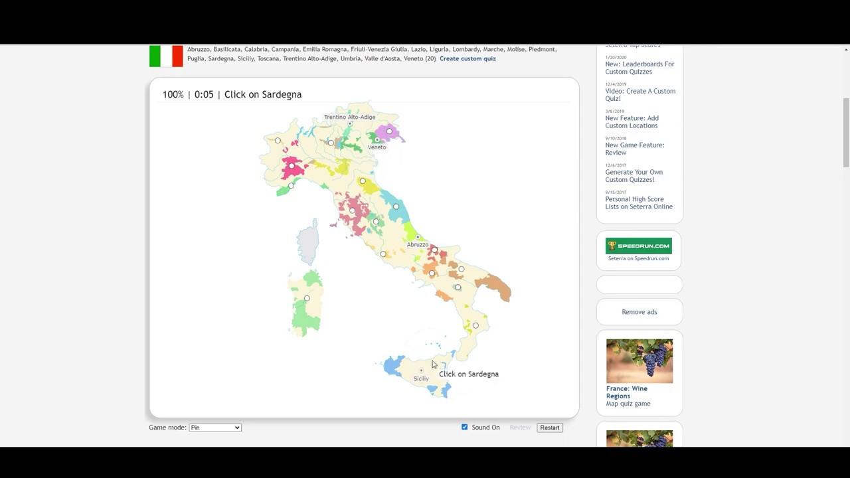Open New Feature: Add Custom Locations article
Screen dimensions: 850x478
tap(632, 122)
